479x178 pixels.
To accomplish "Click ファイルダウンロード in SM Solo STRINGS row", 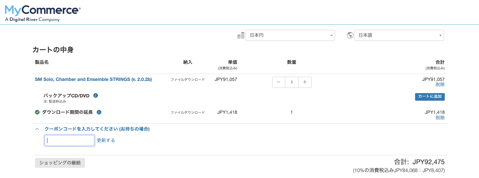I will pos(187,80).
